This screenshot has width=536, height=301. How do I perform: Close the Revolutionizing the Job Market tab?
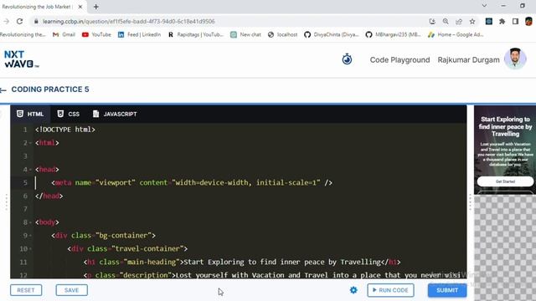click(x=80, y=7)
